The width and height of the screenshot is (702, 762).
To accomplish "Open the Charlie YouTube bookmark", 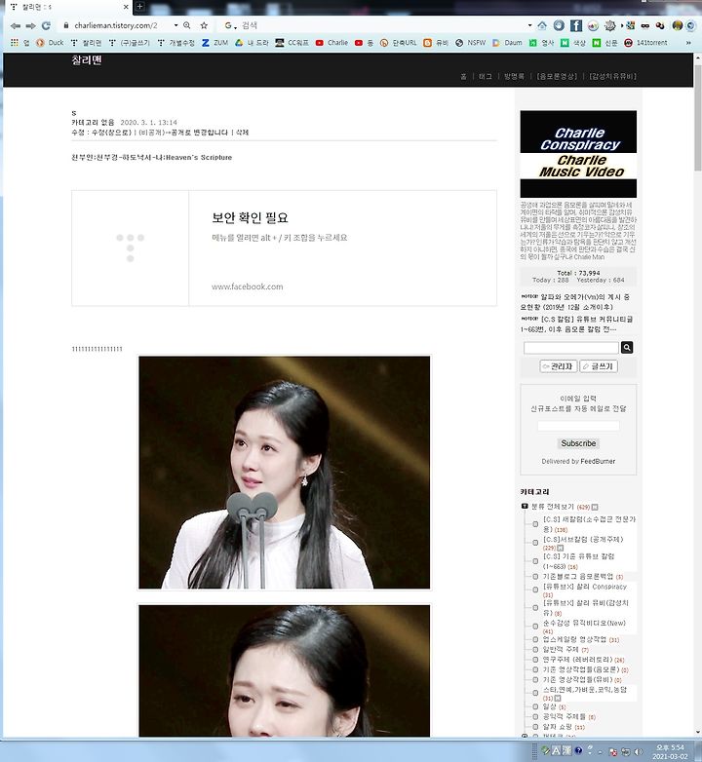I will pos(332,43).
